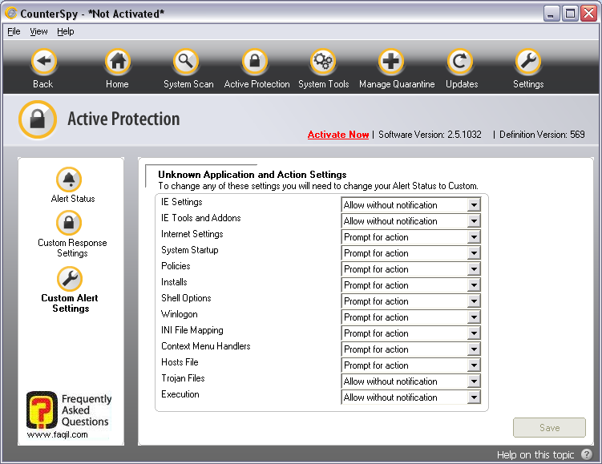Open the Trojan Files dropdown
This screenshot has height=464, width=602.
point(474,381)
